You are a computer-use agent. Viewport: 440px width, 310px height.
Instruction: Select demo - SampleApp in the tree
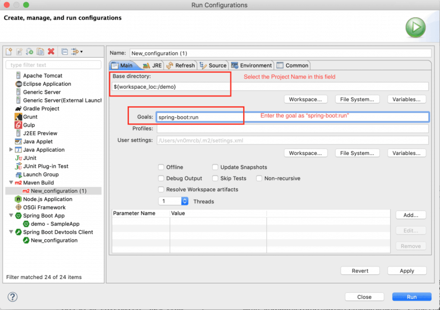point(55,224)
